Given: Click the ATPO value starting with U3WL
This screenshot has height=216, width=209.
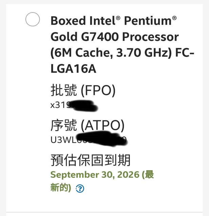Looking at the screenshot, I should pos(63,139).
